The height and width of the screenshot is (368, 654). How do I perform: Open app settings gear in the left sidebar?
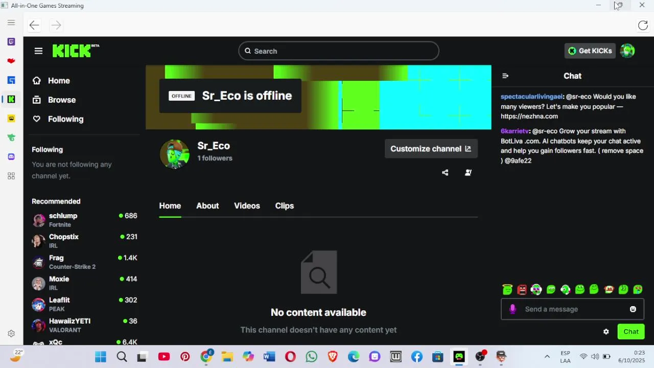click(11, 334)
